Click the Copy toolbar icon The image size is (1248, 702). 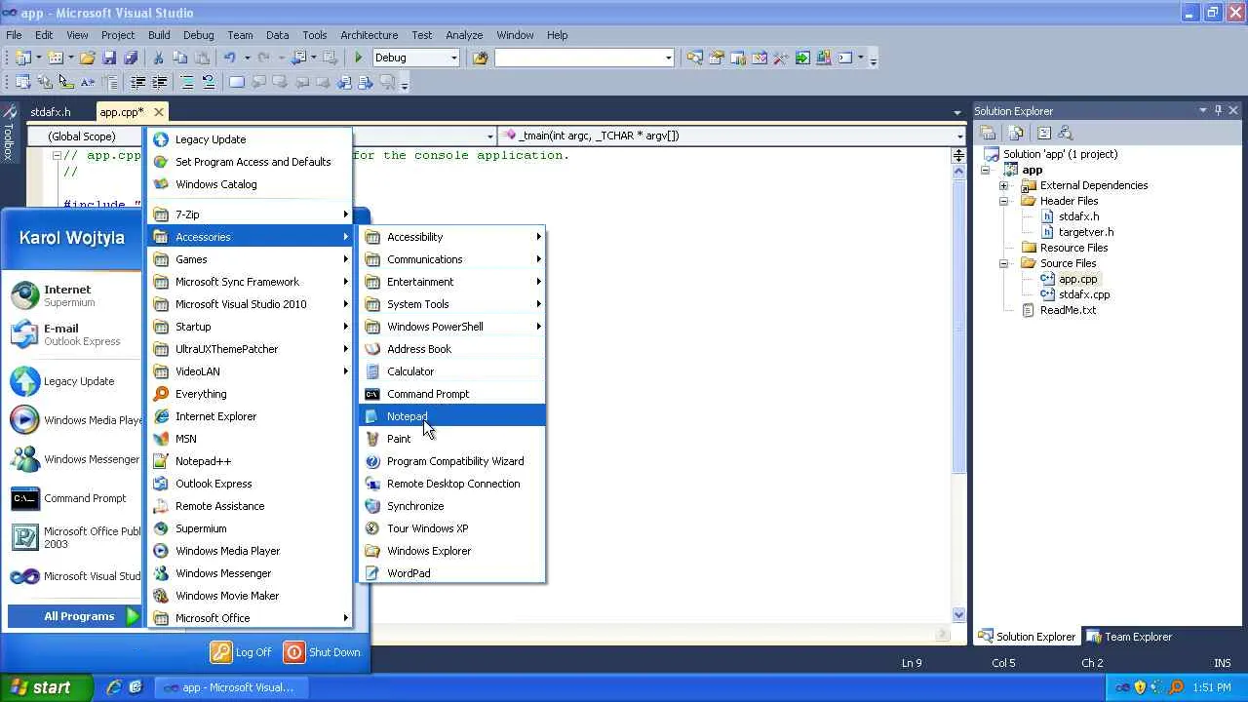click(x=179, y=58)
